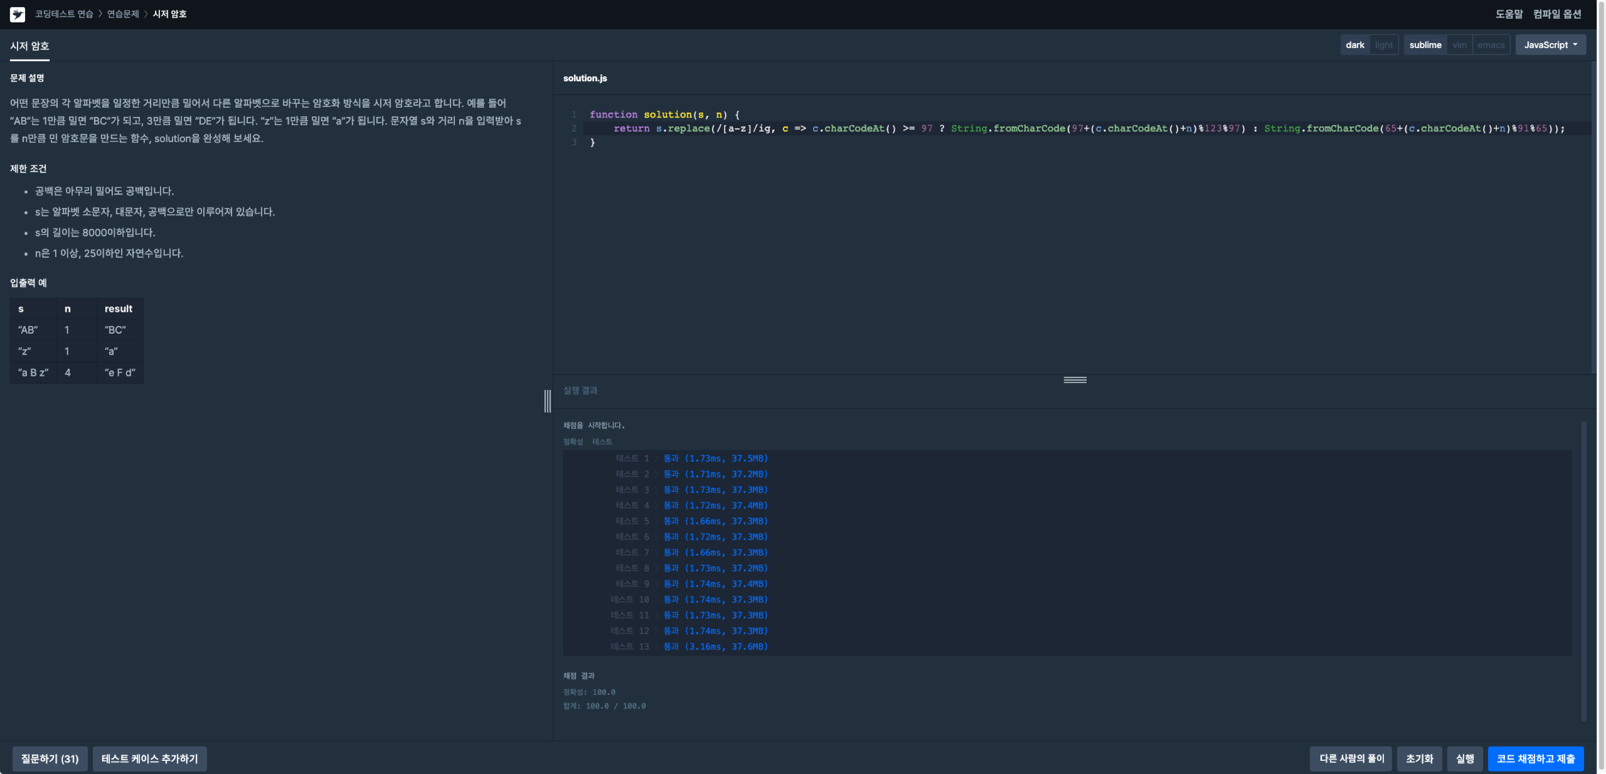Select the 시저 암호 tab
Viewport: 1606px width, 774px height.
click(29, 46)
